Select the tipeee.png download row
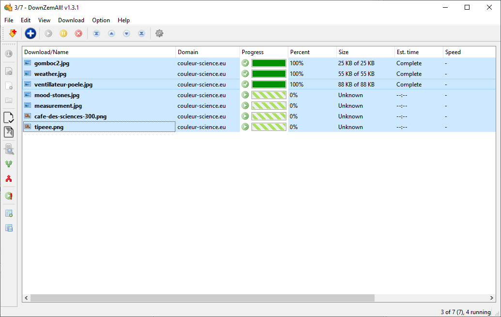The width and height of the screenshot is (501, 317). [x=259, y=127]
